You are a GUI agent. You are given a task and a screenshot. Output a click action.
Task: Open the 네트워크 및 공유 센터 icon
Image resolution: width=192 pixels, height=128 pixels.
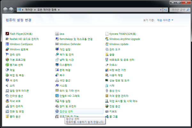coord(107,60)
